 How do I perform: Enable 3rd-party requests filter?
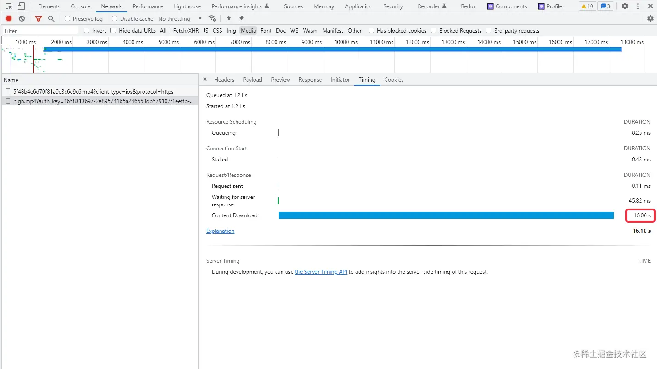(489, 30)
